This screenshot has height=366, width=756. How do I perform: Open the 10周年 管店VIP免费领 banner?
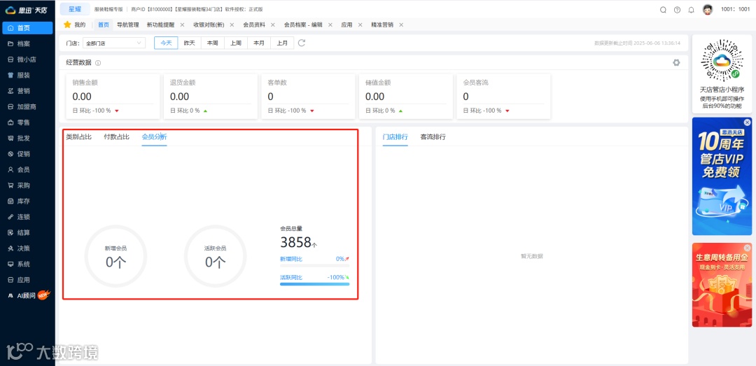[x=721, y=176]
